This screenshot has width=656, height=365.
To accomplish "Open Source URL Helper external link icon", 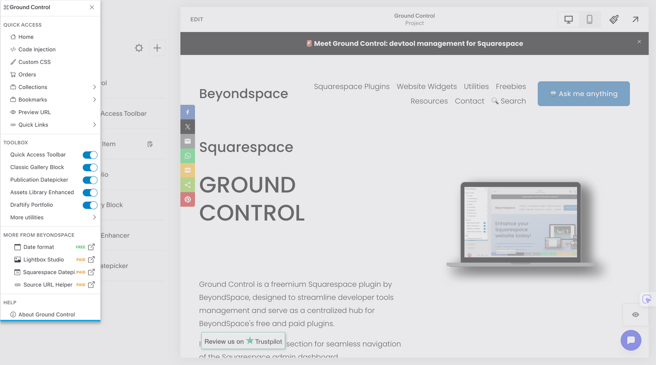I will click(91, 285).
